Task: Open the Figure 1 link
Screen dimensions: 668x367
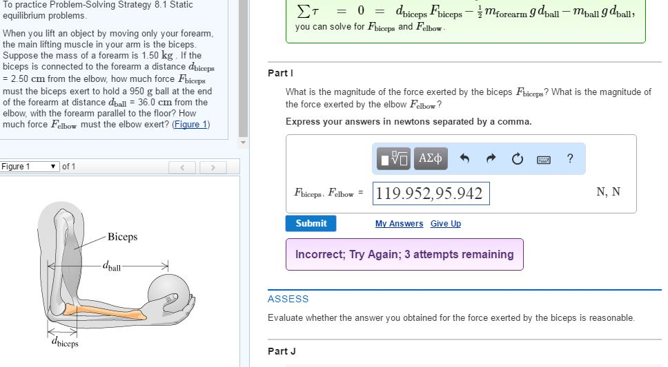Action: point(191,124)
